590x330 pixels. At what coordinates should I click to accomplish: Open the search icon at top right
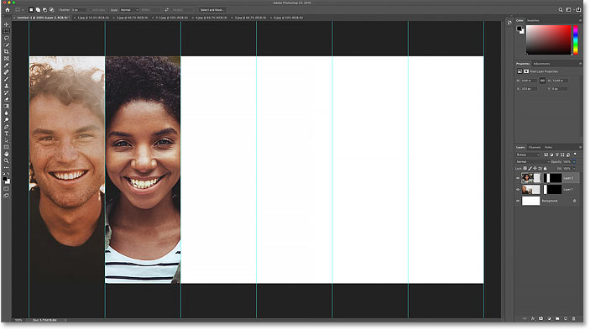[x=561, y=10]
